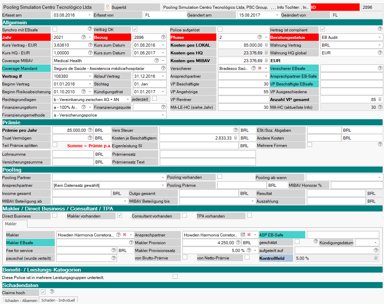This screenshot has width=384, height=304.
Task: Expand the Währung Vertrag dropdown
Action: [380, 45]
